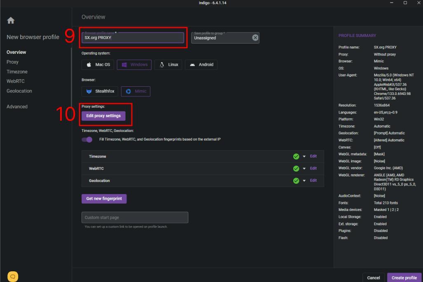The image size is (423, 282).
Task: Select Mac OS as operating system
Action: (x=98, y=65)
